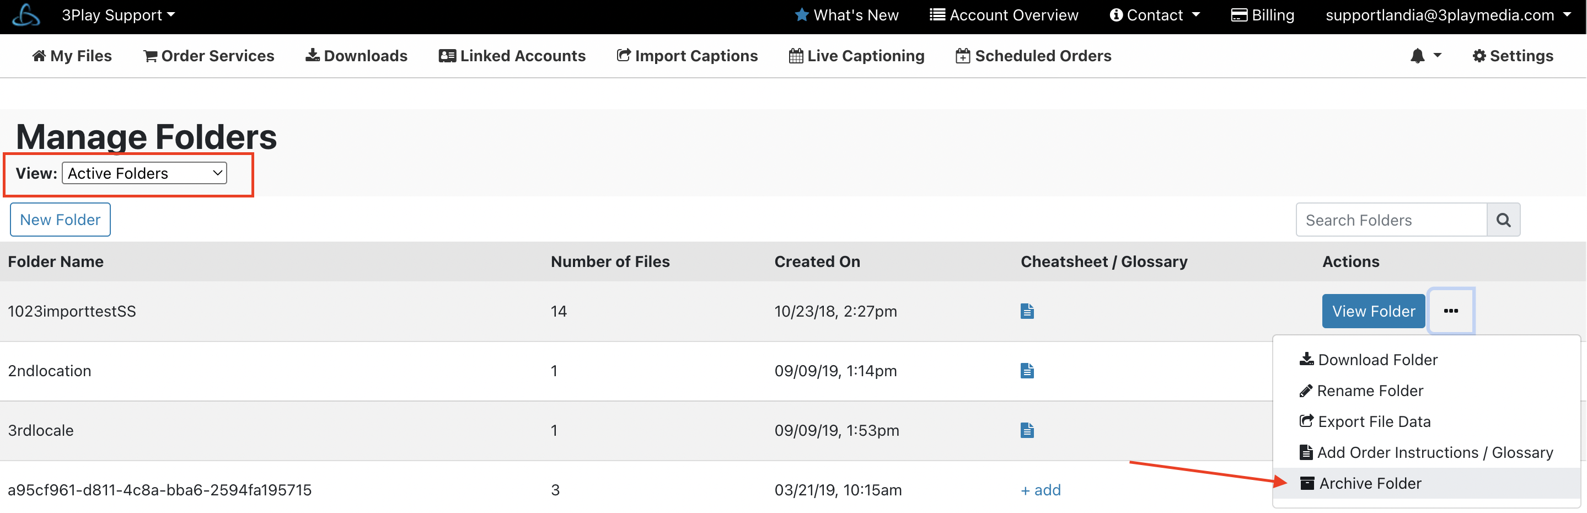Click the file count 3 for the a95cf961 folder
Image resolution: width=1587 pixels, height=513 pixels.
pos(555,490)
